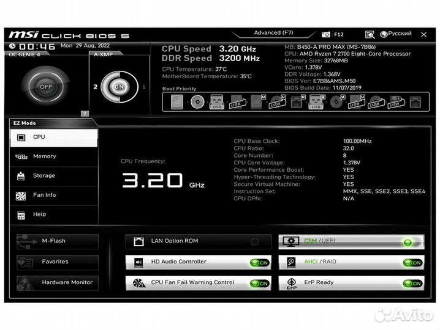Close the BIOS setup with X
This screenshot has width=440, height=330.
pos(423,34)
